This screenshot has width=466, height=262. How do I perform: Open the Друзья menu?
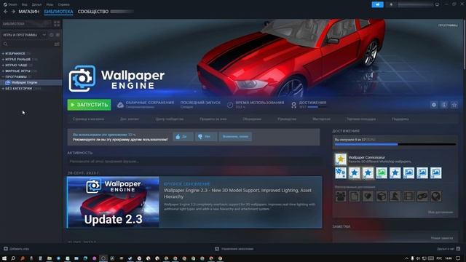(36, 4)
